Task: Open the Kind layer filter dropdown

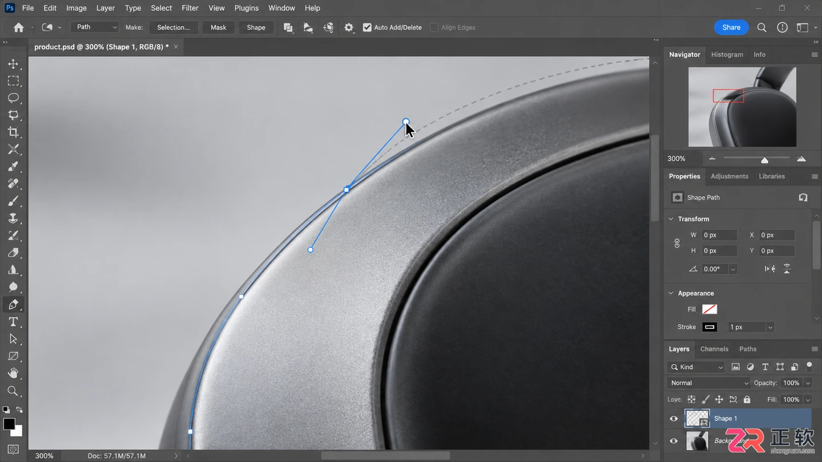Action: tap(696, 367)
